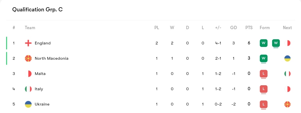Open the England team link
This screenshot has width=301, height=113.
tap(43, 43)
